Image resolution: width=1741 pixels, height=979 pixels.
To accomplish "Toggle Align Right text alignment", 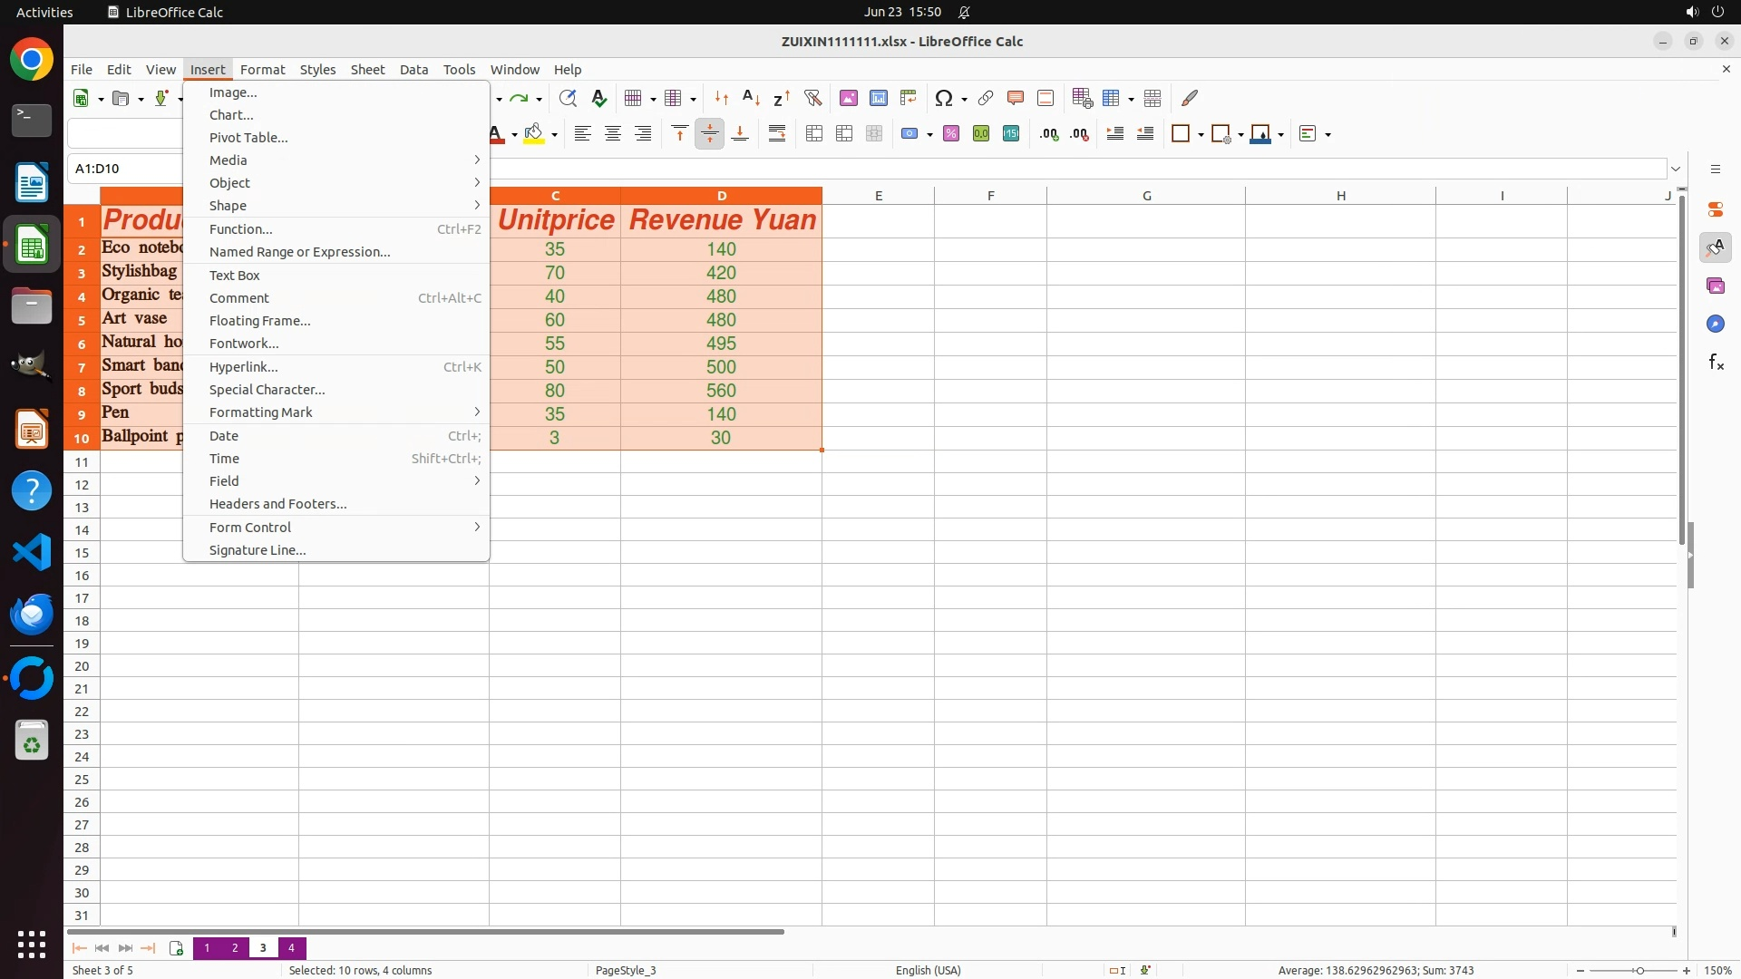I will click(643, 134).
